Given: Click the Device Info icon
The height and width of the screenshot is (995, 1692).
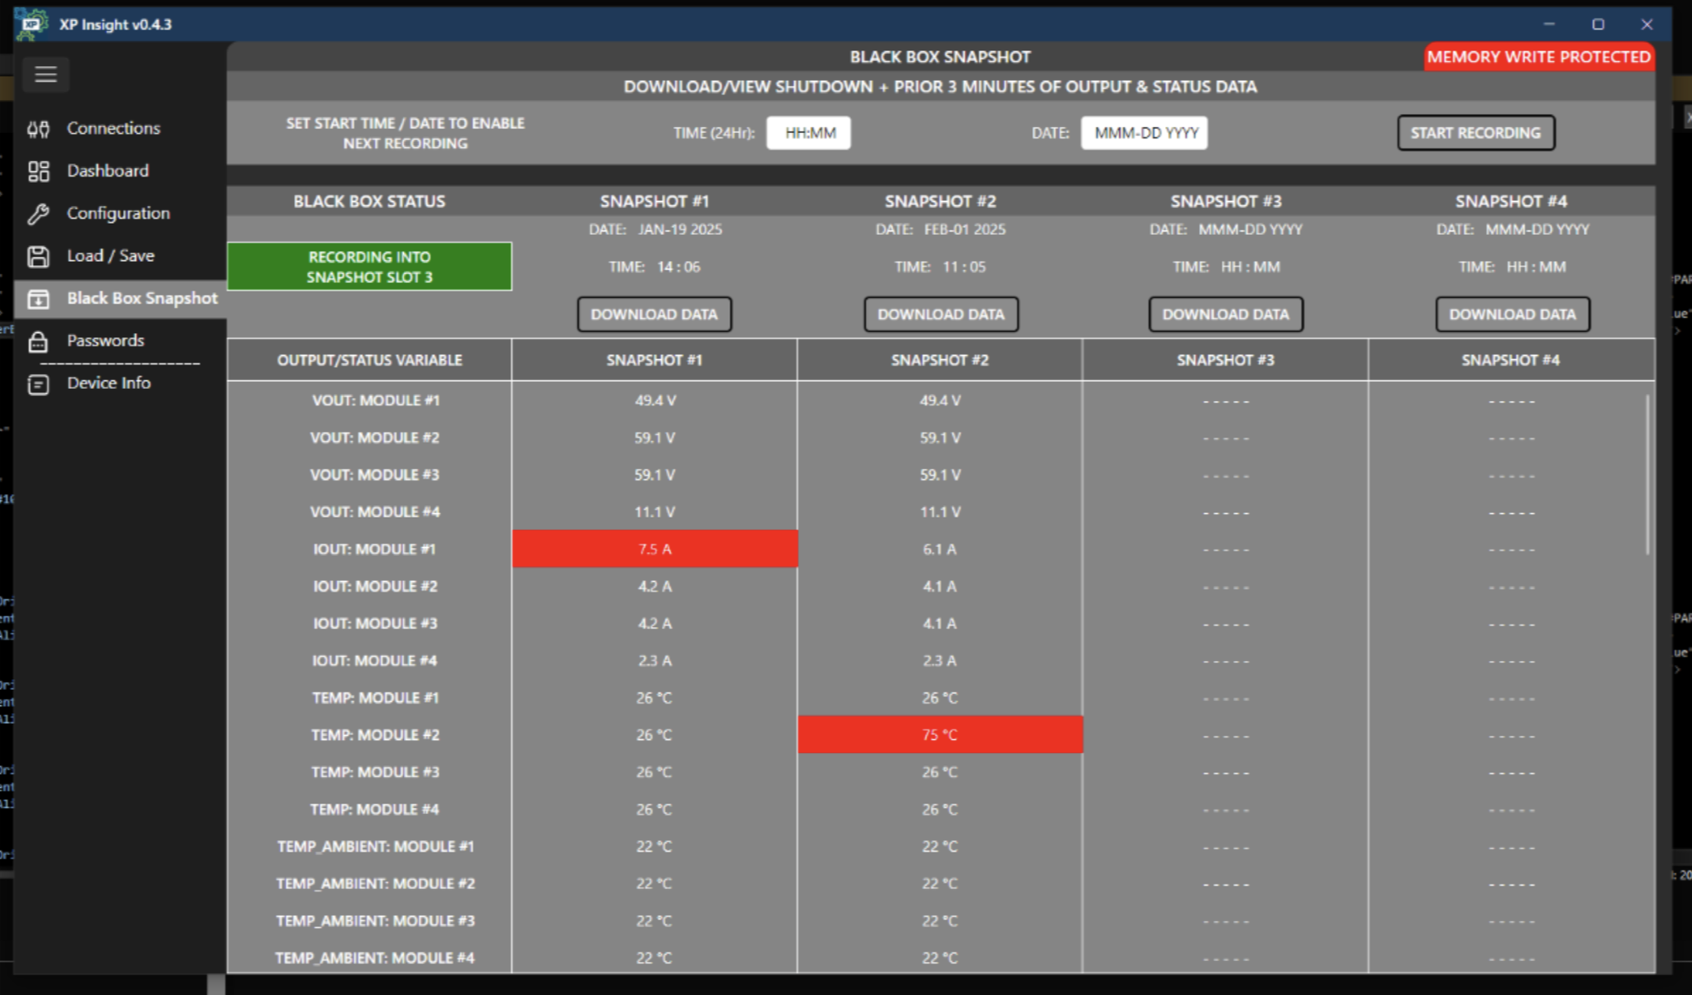Looking at the screenshot, I should (x=38, y=384).
